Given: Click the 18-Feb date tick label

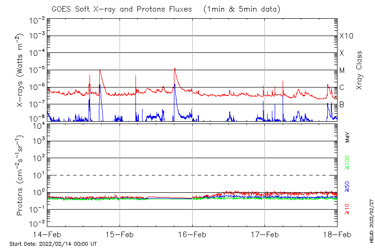Looking at the screenshot, I should pyautogui.click(x=337, y=233).
